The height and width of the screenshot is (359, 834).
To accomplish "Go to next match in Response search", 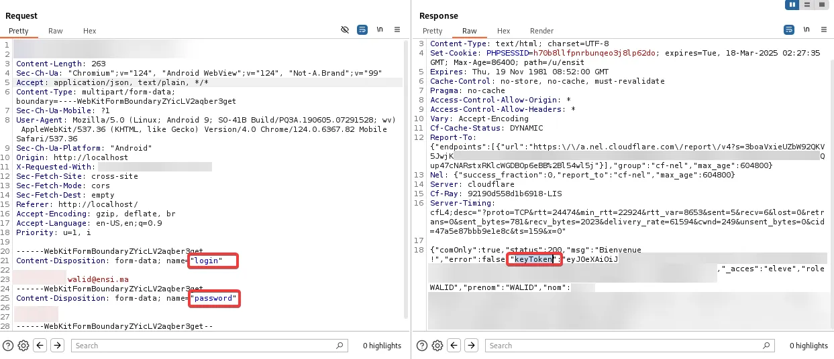I will click(x=472, y=346).
